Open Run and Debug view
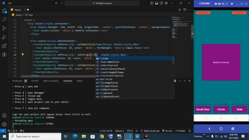The image size is (249, 140). [4, 37]
